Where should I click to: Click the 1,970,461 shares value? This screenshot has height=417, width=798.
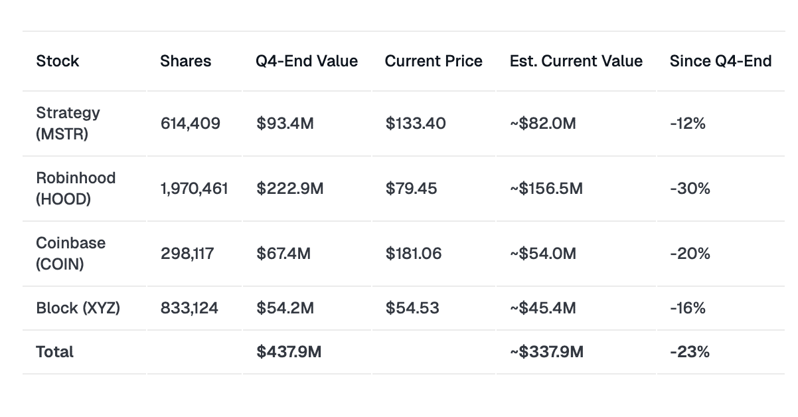click(x=194, y=189)
